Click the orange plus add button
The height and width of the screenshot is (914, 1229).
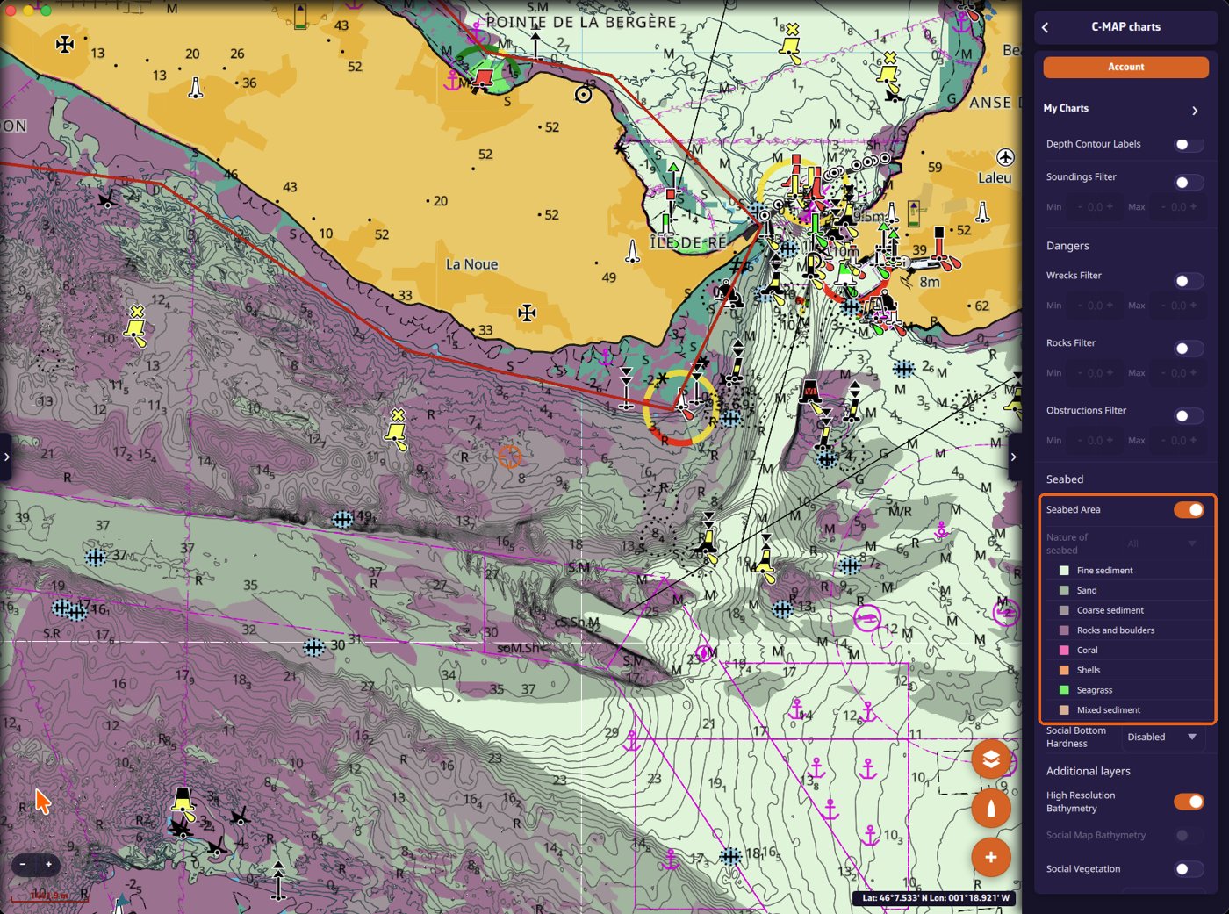click(991, 857)
